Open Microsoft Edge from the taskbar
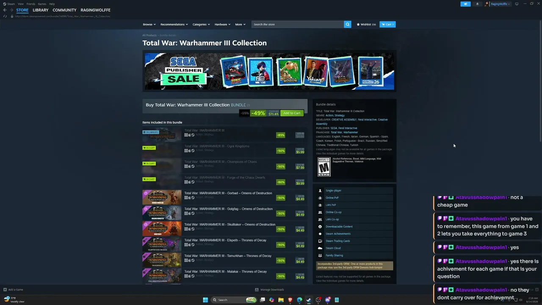 299,300
